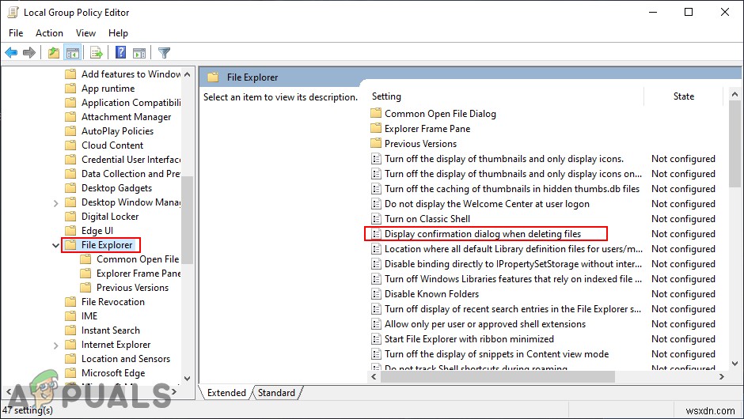Screen dimensions: 744x419
Task: Select Explorer Frame Pane tree child node
Action: click(139, 274)
